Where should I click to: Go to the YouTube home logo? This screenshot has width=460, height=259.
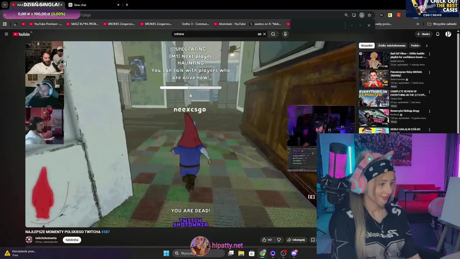coord(22,34)
